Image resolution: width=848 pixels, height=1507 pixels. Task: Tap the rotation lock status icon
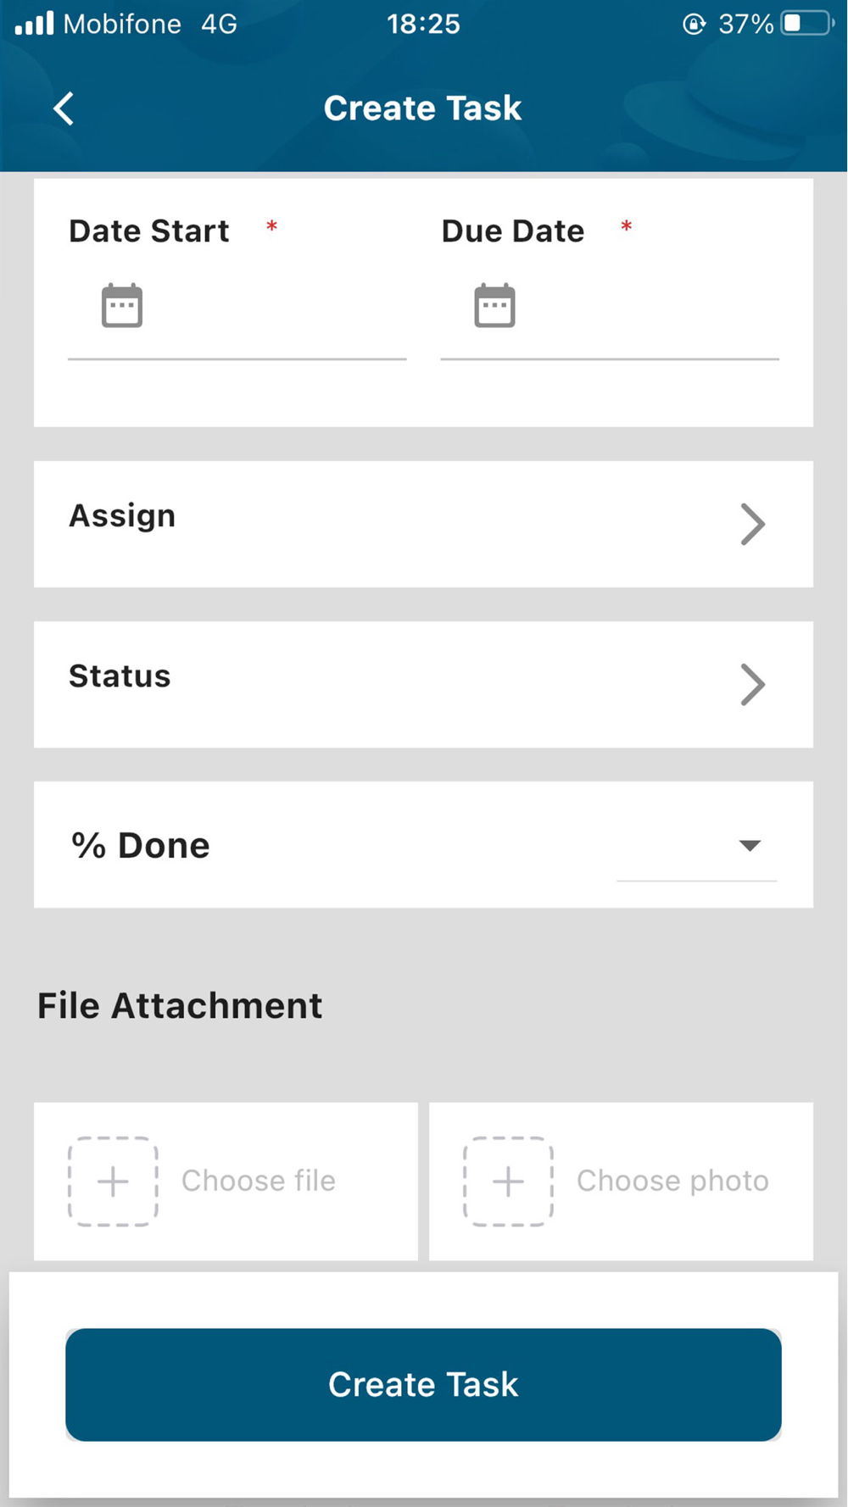point(694,24)
